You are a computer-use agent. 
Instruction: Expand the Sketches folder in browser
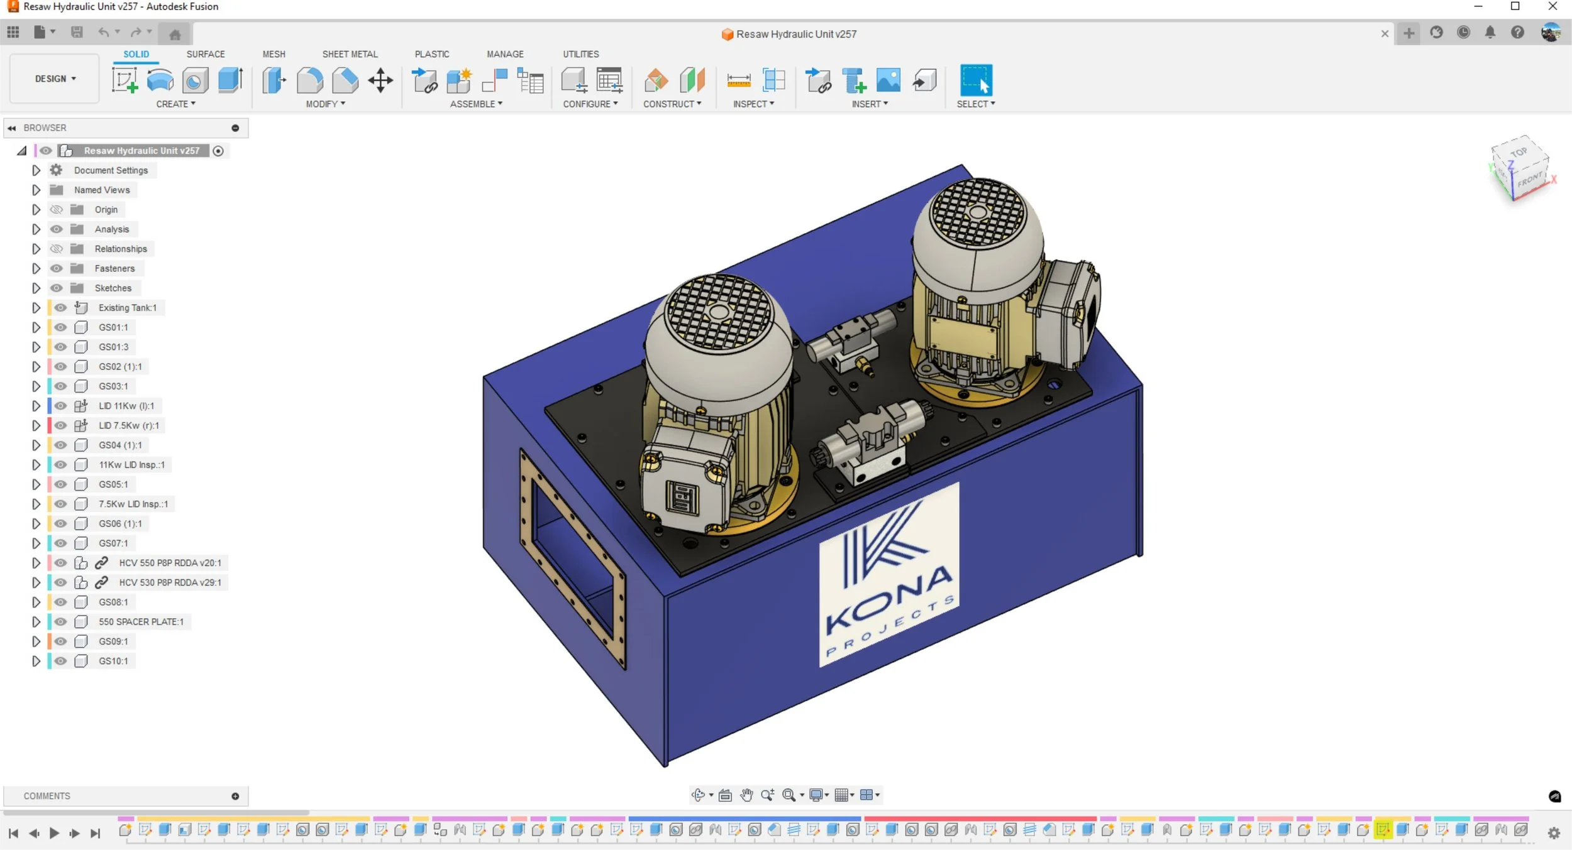point(36,288)
